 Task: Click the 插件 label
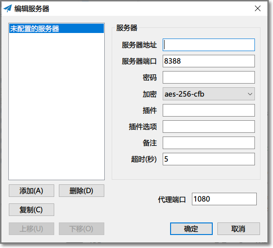pos(150,111)
